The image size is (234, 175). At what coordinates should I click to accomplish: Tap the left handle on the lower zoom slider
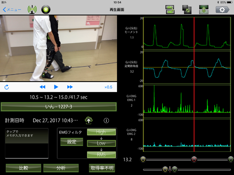click(165, 169)
